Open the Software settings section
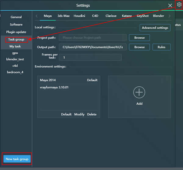Screen dimensions: 183x170 pos(16,25)
